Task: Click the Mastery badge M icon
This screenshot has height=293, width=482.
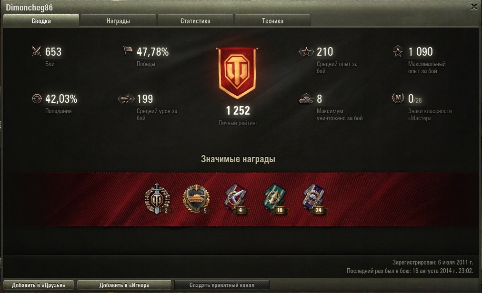Action: tap(398, 98)
